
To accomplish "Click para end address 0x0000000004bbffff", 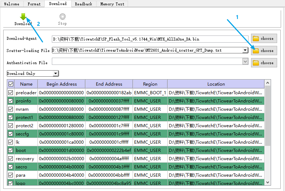I will click(109, 175).
